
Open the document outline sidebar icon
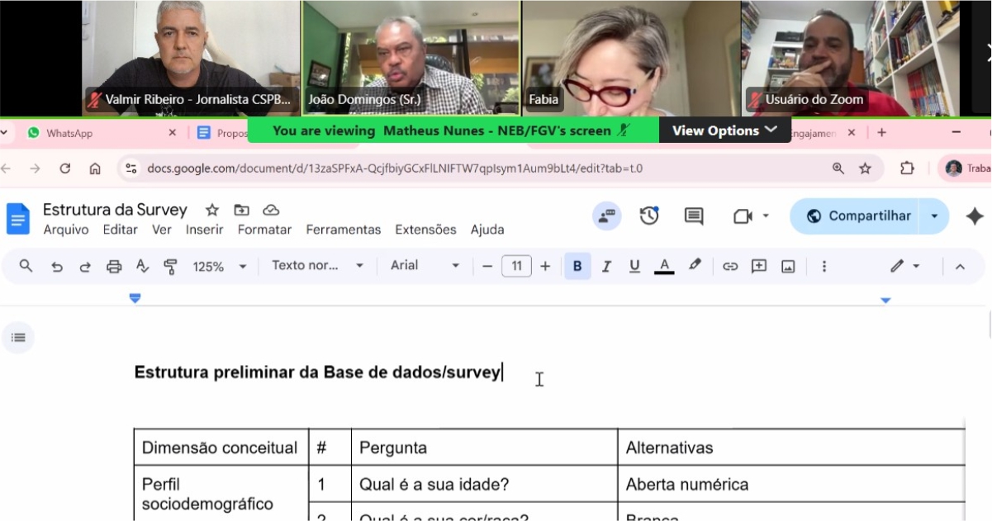[x=18, y=337]
